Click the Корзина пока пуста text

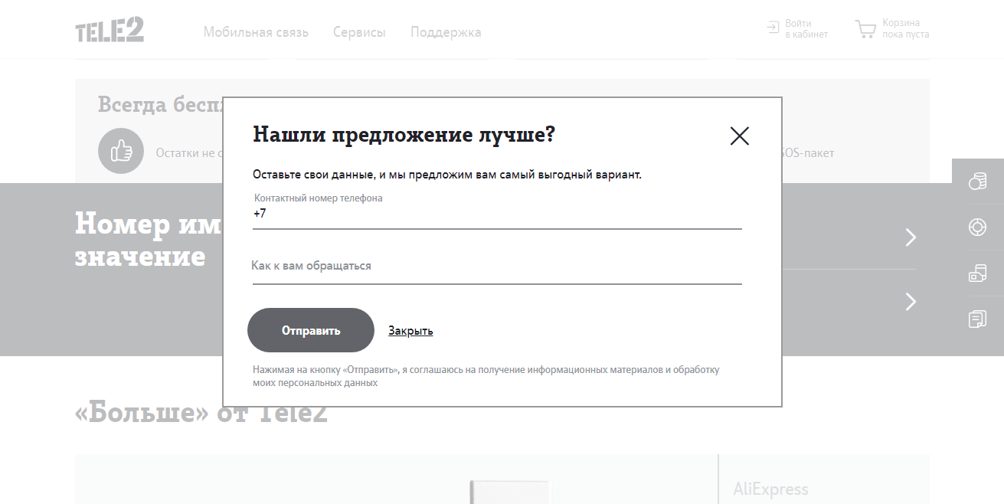pyautogui.click(x=905, y=28)
